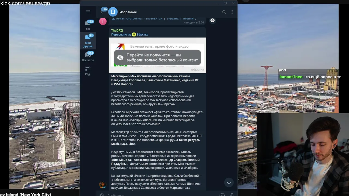
Task: Switch to the dct folder
Action: [88, 24]
